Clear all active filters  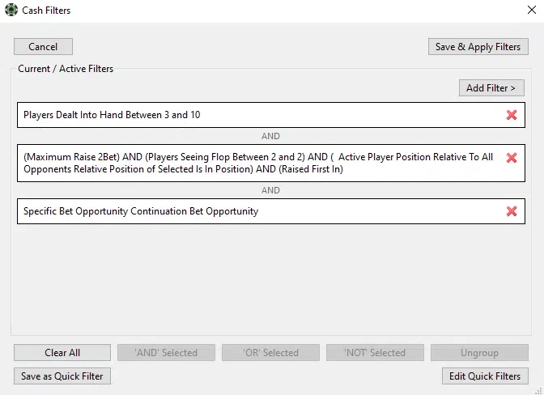[62, 352]
